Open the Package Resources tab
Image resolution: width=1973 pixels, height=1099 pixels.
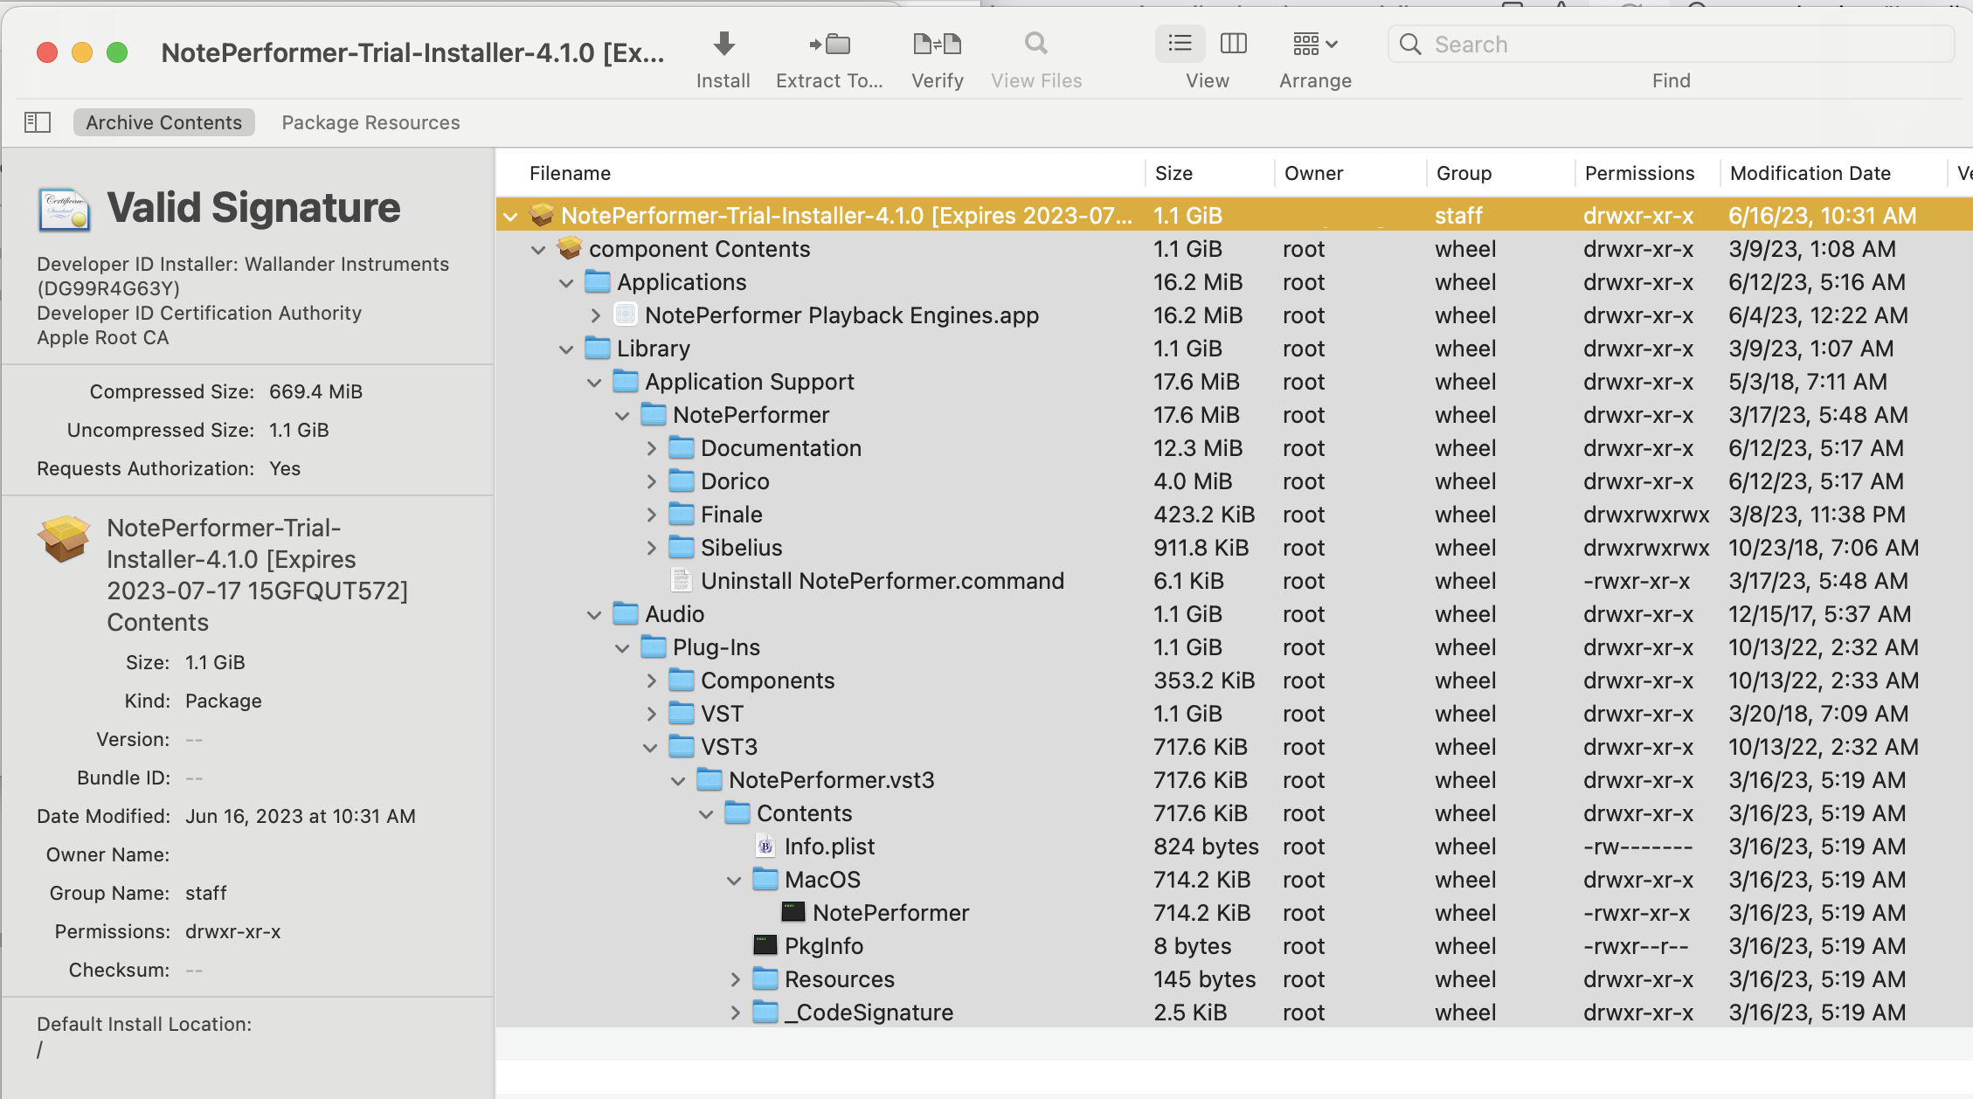tap(370, 122)
